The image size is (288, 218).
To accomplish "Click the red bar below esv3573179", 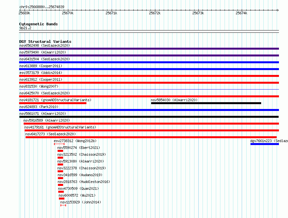I will point(149,76).
